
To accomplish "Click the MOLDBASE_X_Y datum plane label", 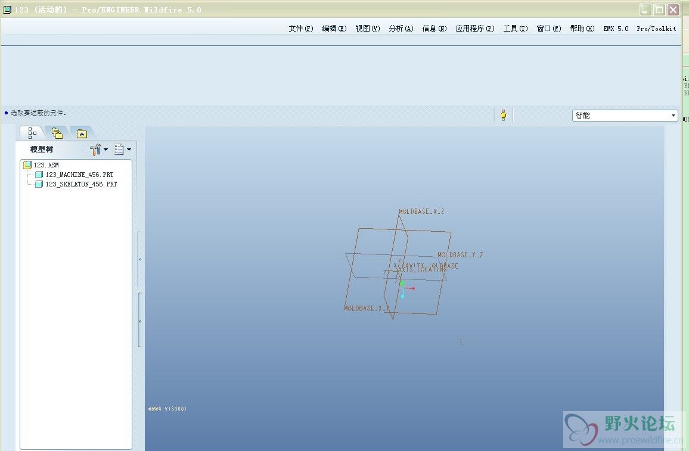I will pos(367,308).
